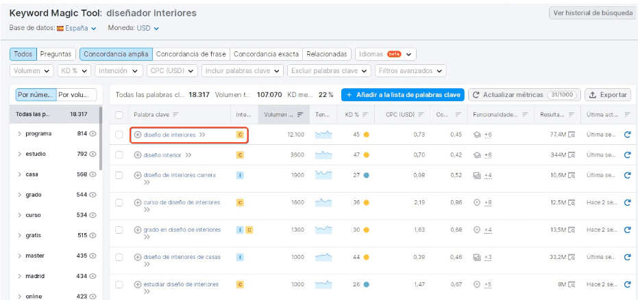Open the Intención filter dropdown
Image resolution: width=638 pixels, height=300 pixels.
(119, 70)
